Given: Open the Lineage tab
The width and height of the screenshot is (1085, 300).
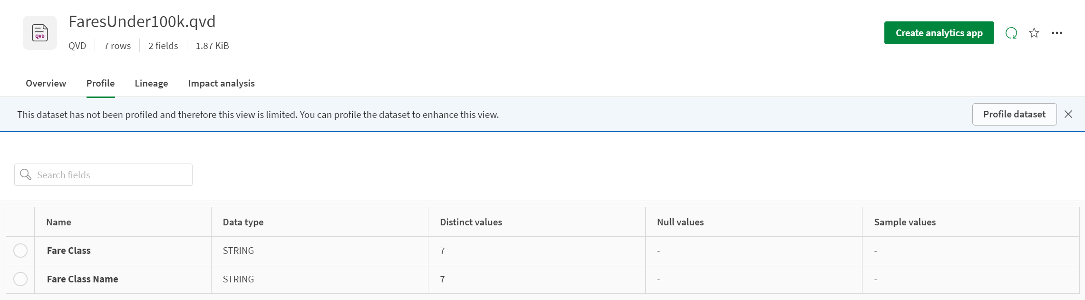Looking at the screenshot, I should (151, 83).
